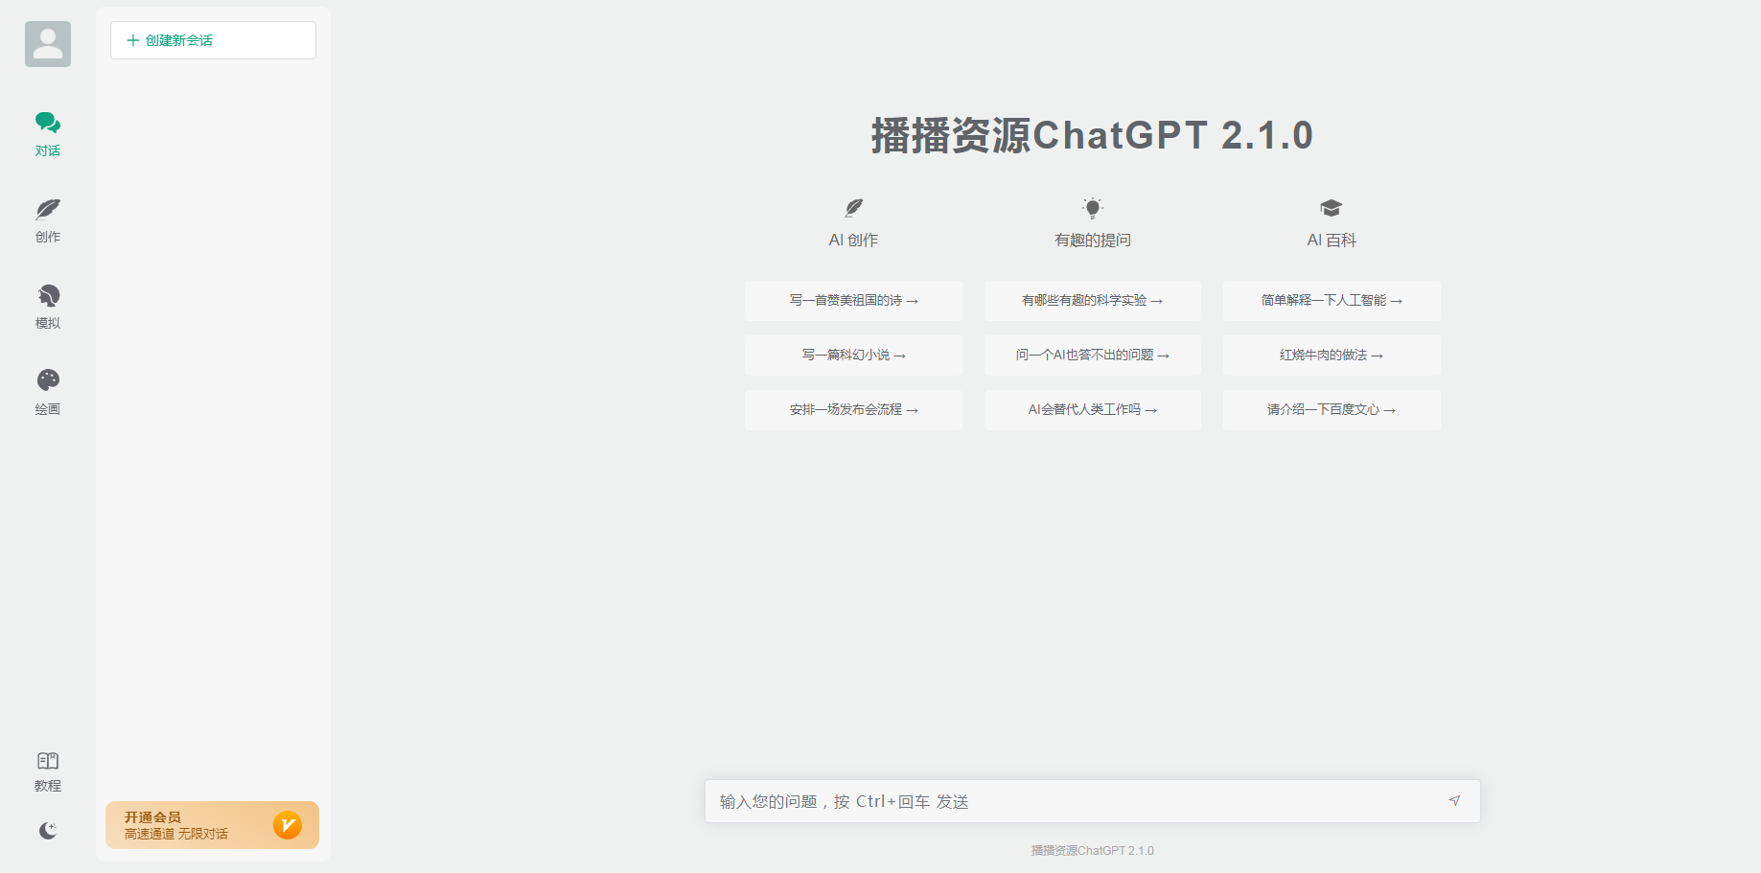Click the 有趣的提问 lightbulb icon

pos(1093,208)
